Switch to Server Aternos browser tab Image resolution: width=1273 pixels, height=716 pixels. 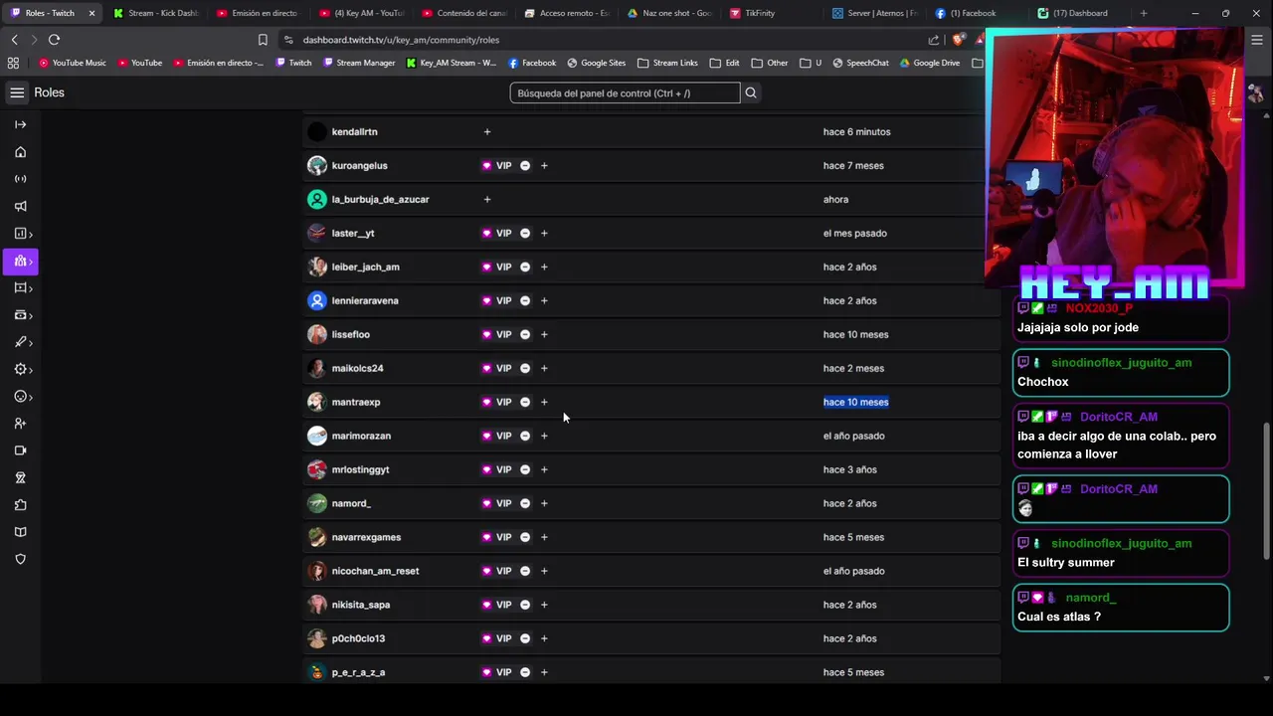[x=875, y=13]
